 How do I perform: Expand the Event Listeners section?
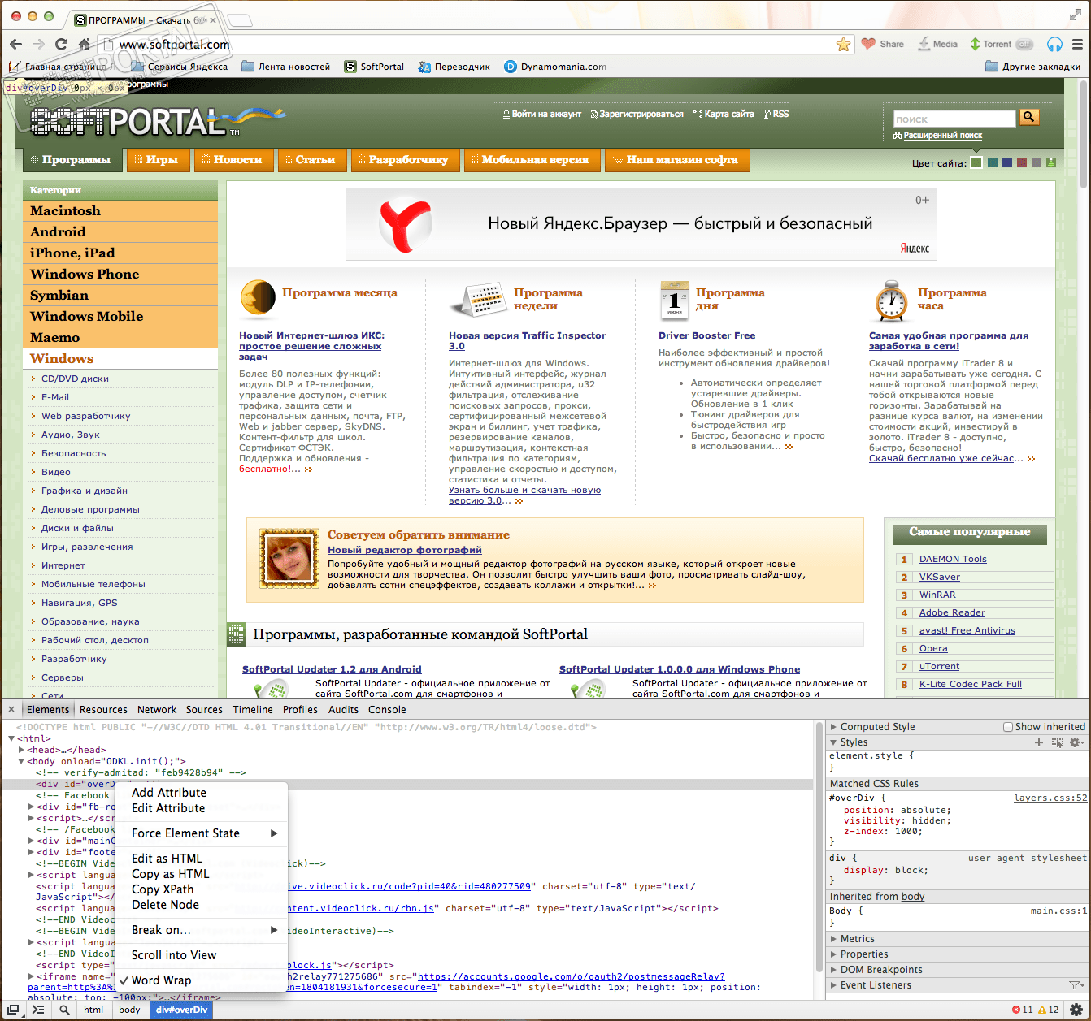833,985
